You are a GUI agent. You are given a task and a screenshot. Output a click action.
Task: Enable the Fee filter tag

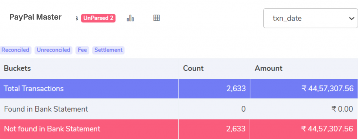(x=82, y=50)
